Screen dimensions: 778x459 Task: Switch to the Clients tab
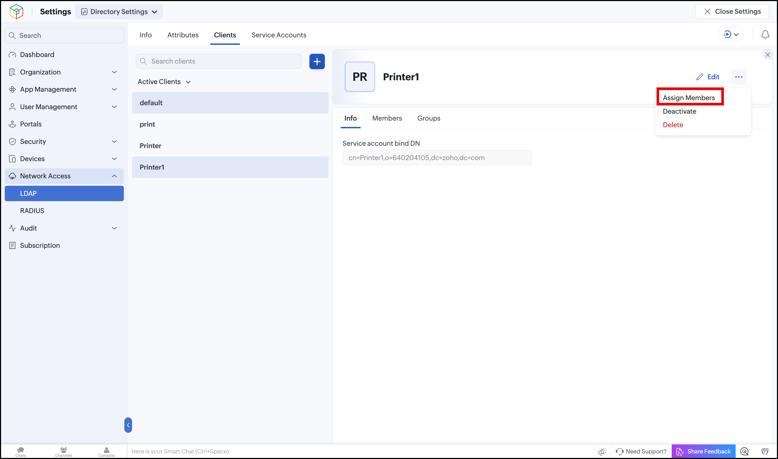(x=225, y=35)
